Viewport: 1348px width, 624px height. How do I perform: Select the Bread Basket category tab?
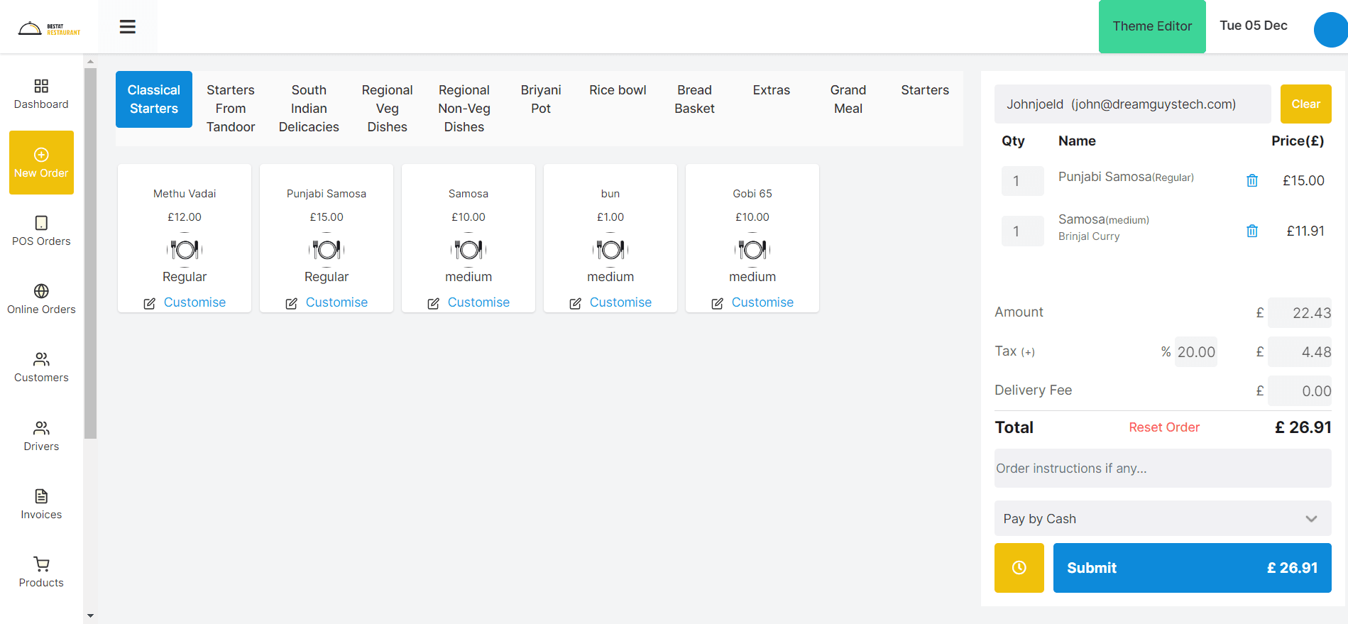click(x=694, y=99)
